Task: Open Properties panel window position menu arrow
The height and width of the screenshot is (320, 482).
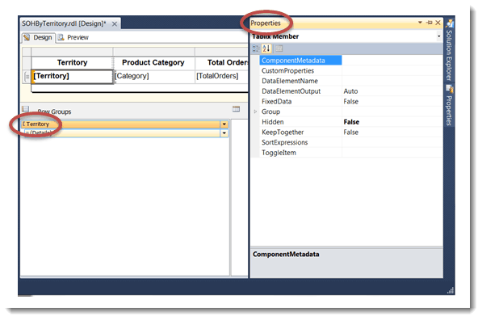Action: click(x=420, y=23)
